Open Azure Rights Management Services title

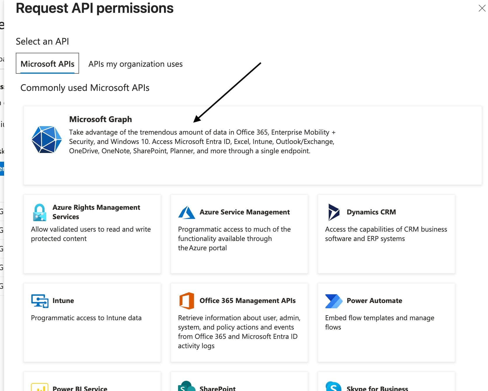coord(96,212)
